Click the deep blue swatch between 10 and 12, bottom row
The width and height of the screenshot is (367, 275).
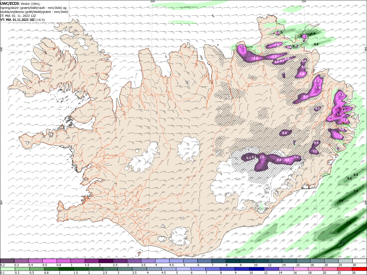coord(257,269)
